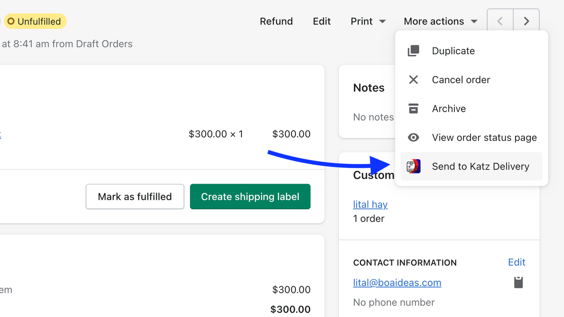Choose Send to Katz Delivery from the menu
The image size is (564, 317).
pyautogui.click(x=480, y=166)
